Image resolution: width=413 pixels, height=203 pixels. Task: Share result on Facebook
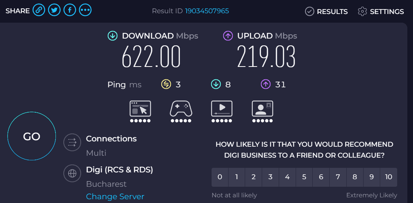click(x=70, y=10)
